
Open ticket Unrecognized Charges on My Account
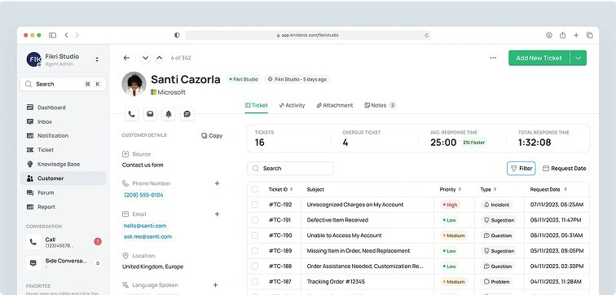point(355,205)
